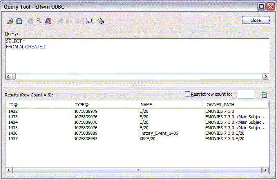Click the NAME column header
The image size is (277, 180).
(170, 105)
